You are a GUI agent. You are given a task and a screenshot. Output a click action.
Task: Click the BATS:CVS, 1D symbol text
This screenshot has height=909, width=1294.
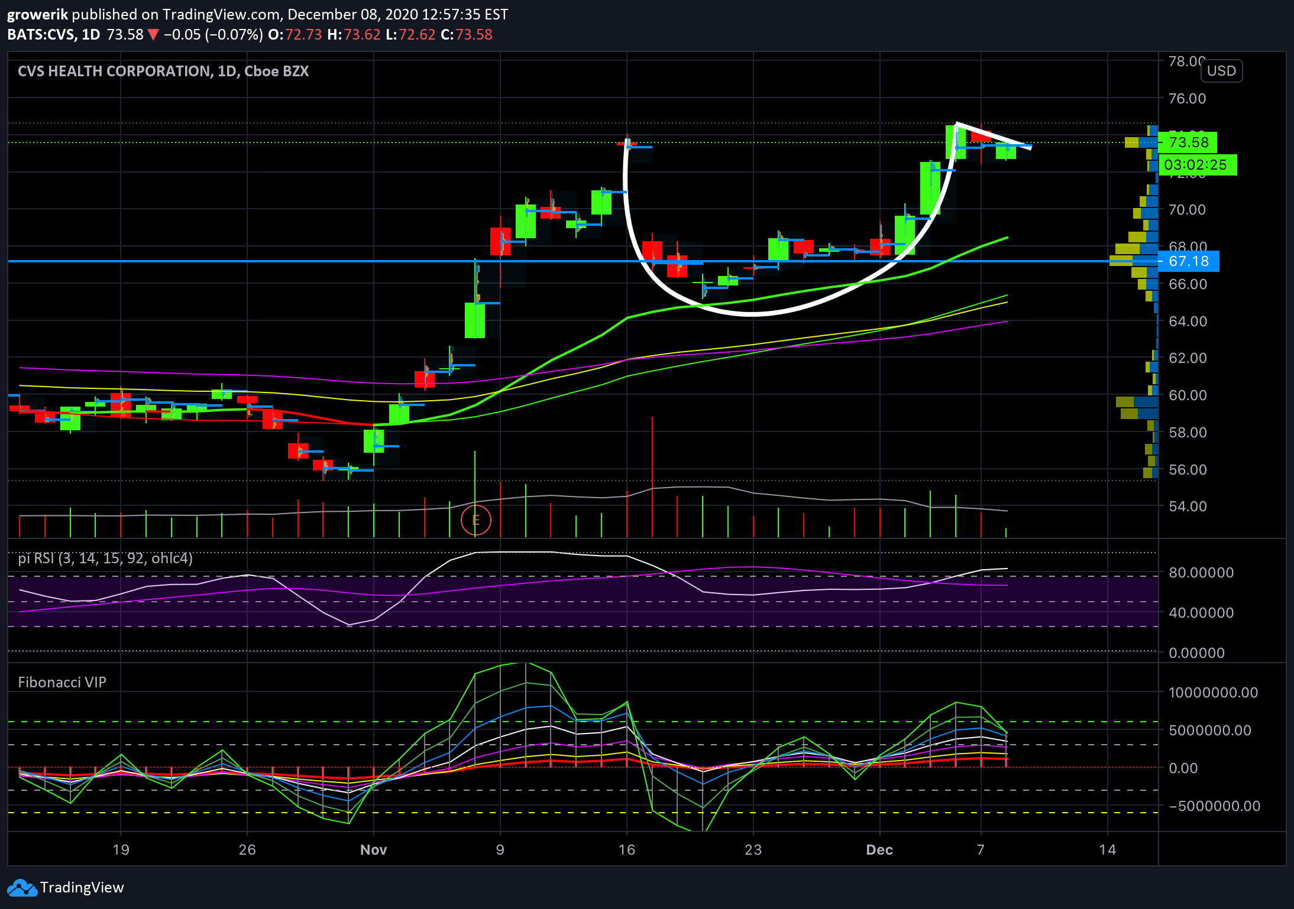[54, 35]
